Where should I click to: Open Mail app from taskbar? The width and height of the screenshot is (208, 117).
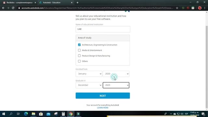[x=48, y=114]
